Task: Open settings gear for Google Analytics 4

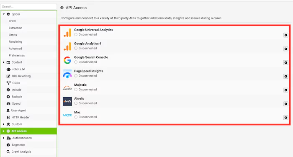Action: pyautogui.click(x=286, y=49)
